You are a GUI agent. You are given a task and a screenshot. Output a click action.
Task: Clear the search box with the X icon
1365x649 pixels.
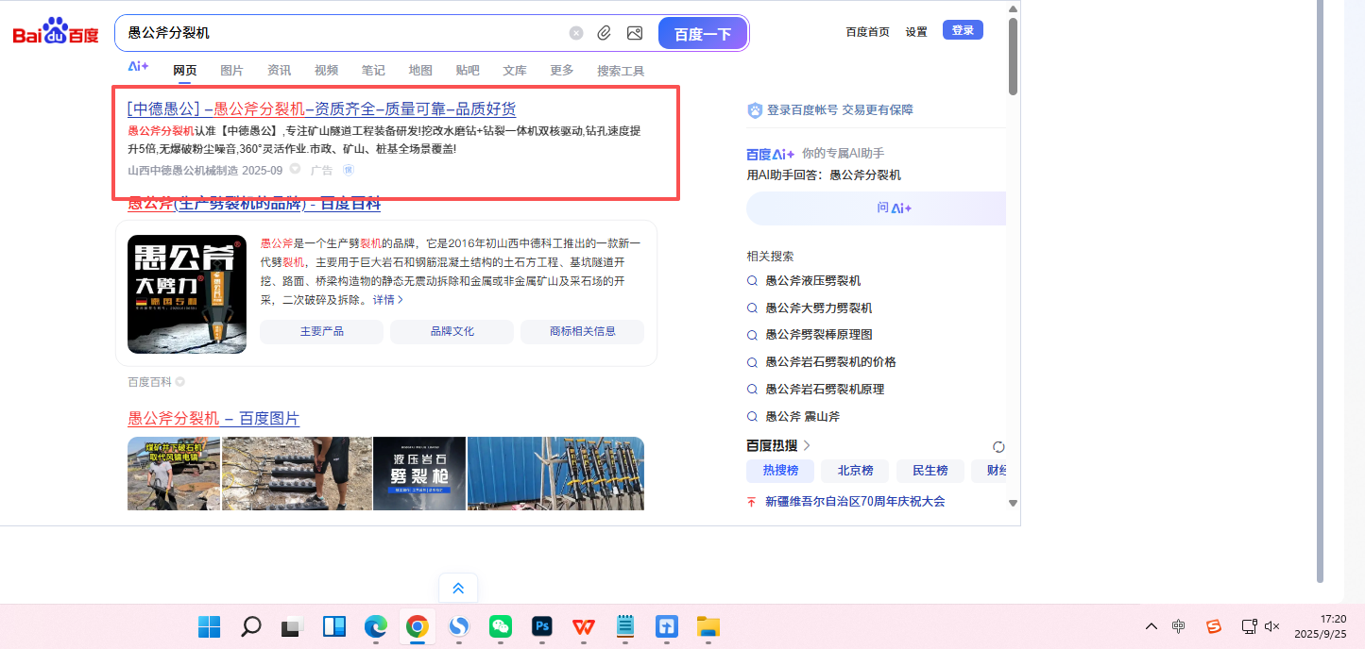pyautogui.click(x=576, y=33)
